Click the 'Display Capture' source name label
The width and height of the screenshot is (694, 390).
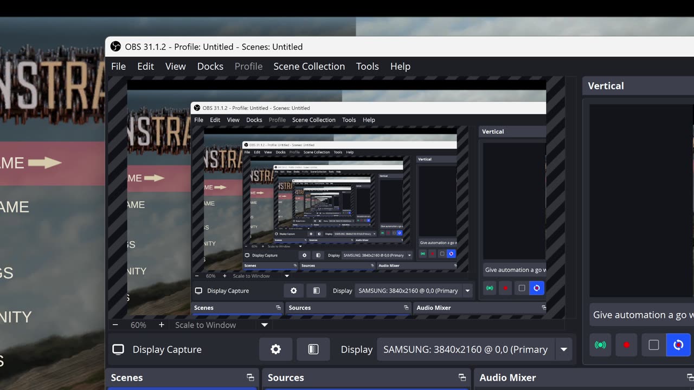click(167, 349)
